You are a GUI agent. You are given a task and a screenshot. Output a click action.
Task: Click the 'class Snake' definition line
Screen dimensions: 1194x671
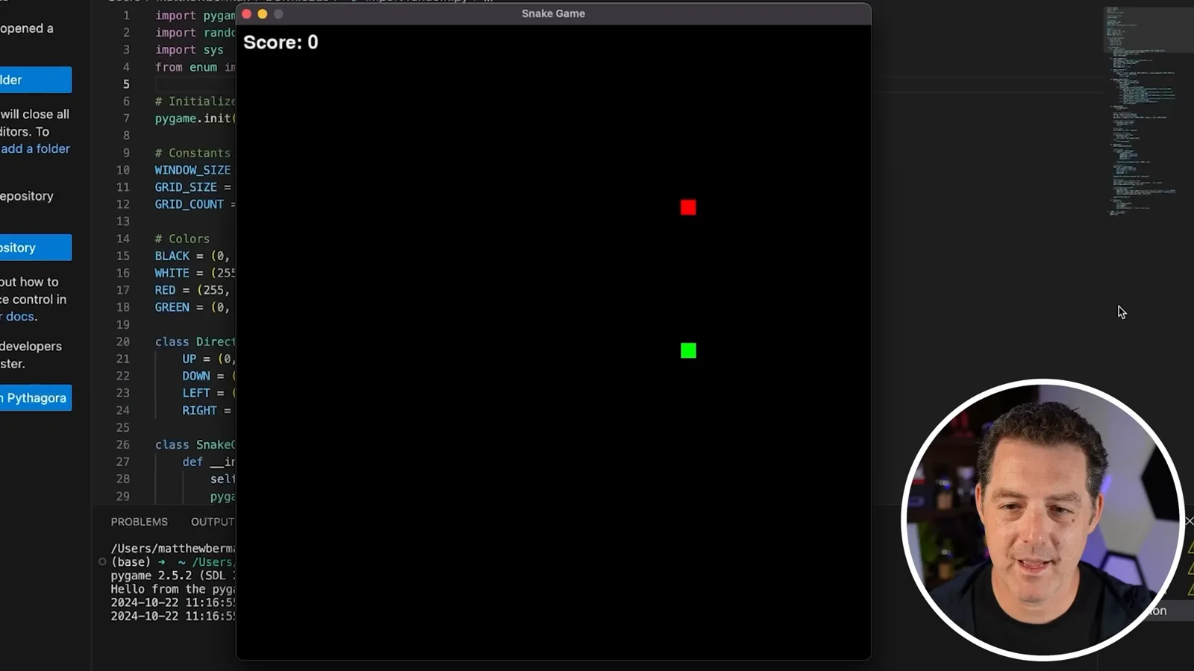click(195, 445)
